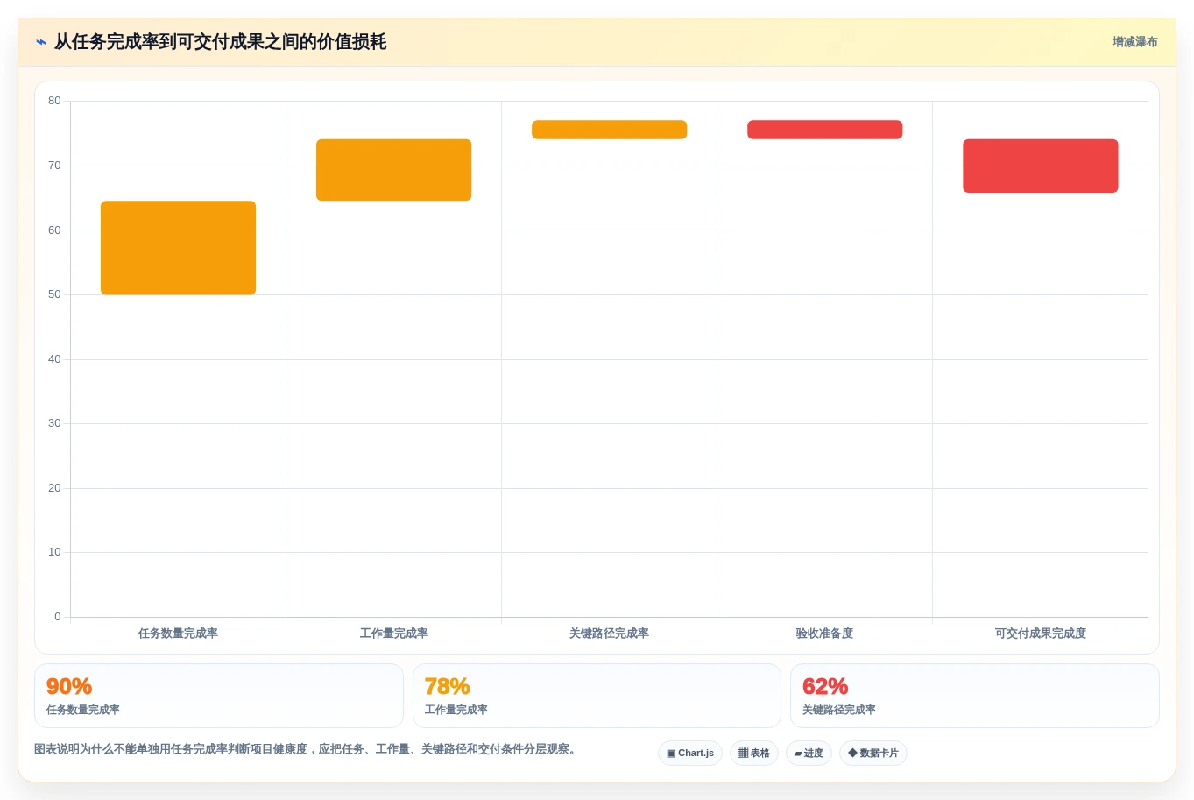Viewport: 1194px width, 800px height.
Task: Click the y-axis tick value 40
Action: [x=54, y=359]
